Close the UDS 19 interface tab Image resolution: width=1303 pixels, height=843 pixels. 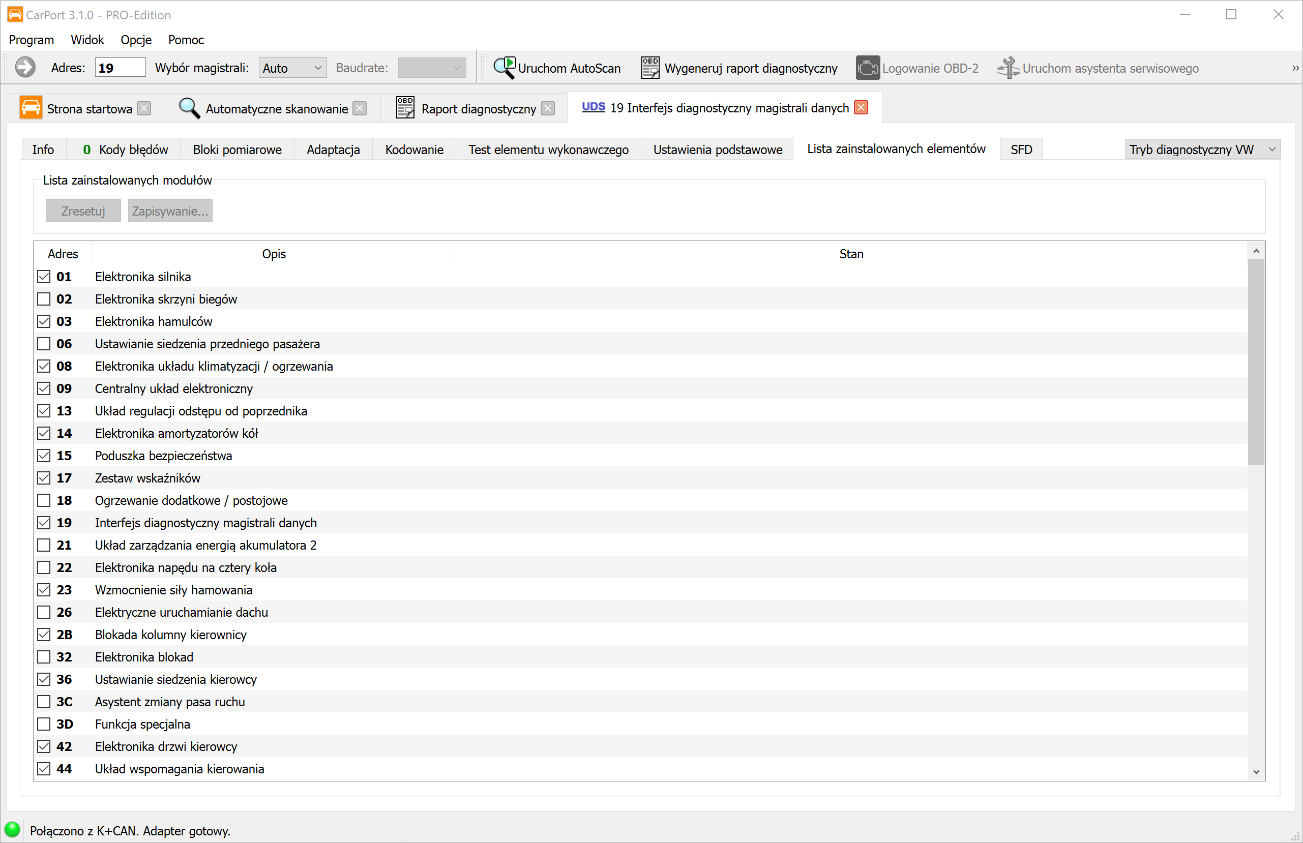pyautogui.click(x=861, y=107)
